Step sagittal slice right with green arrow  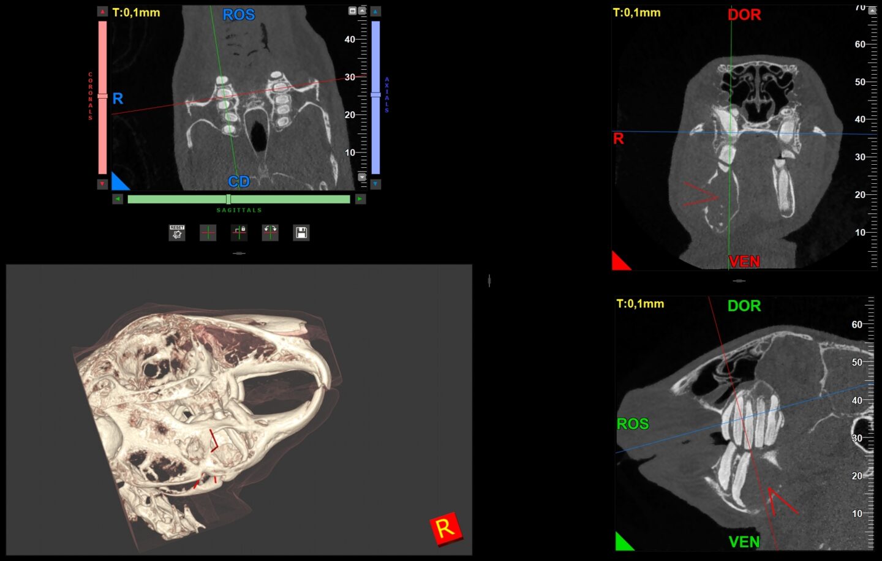[360, 199]
